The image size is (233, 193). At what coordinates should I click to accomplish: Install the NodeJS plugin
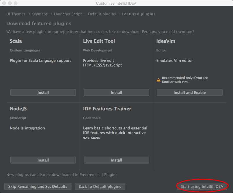43,160
